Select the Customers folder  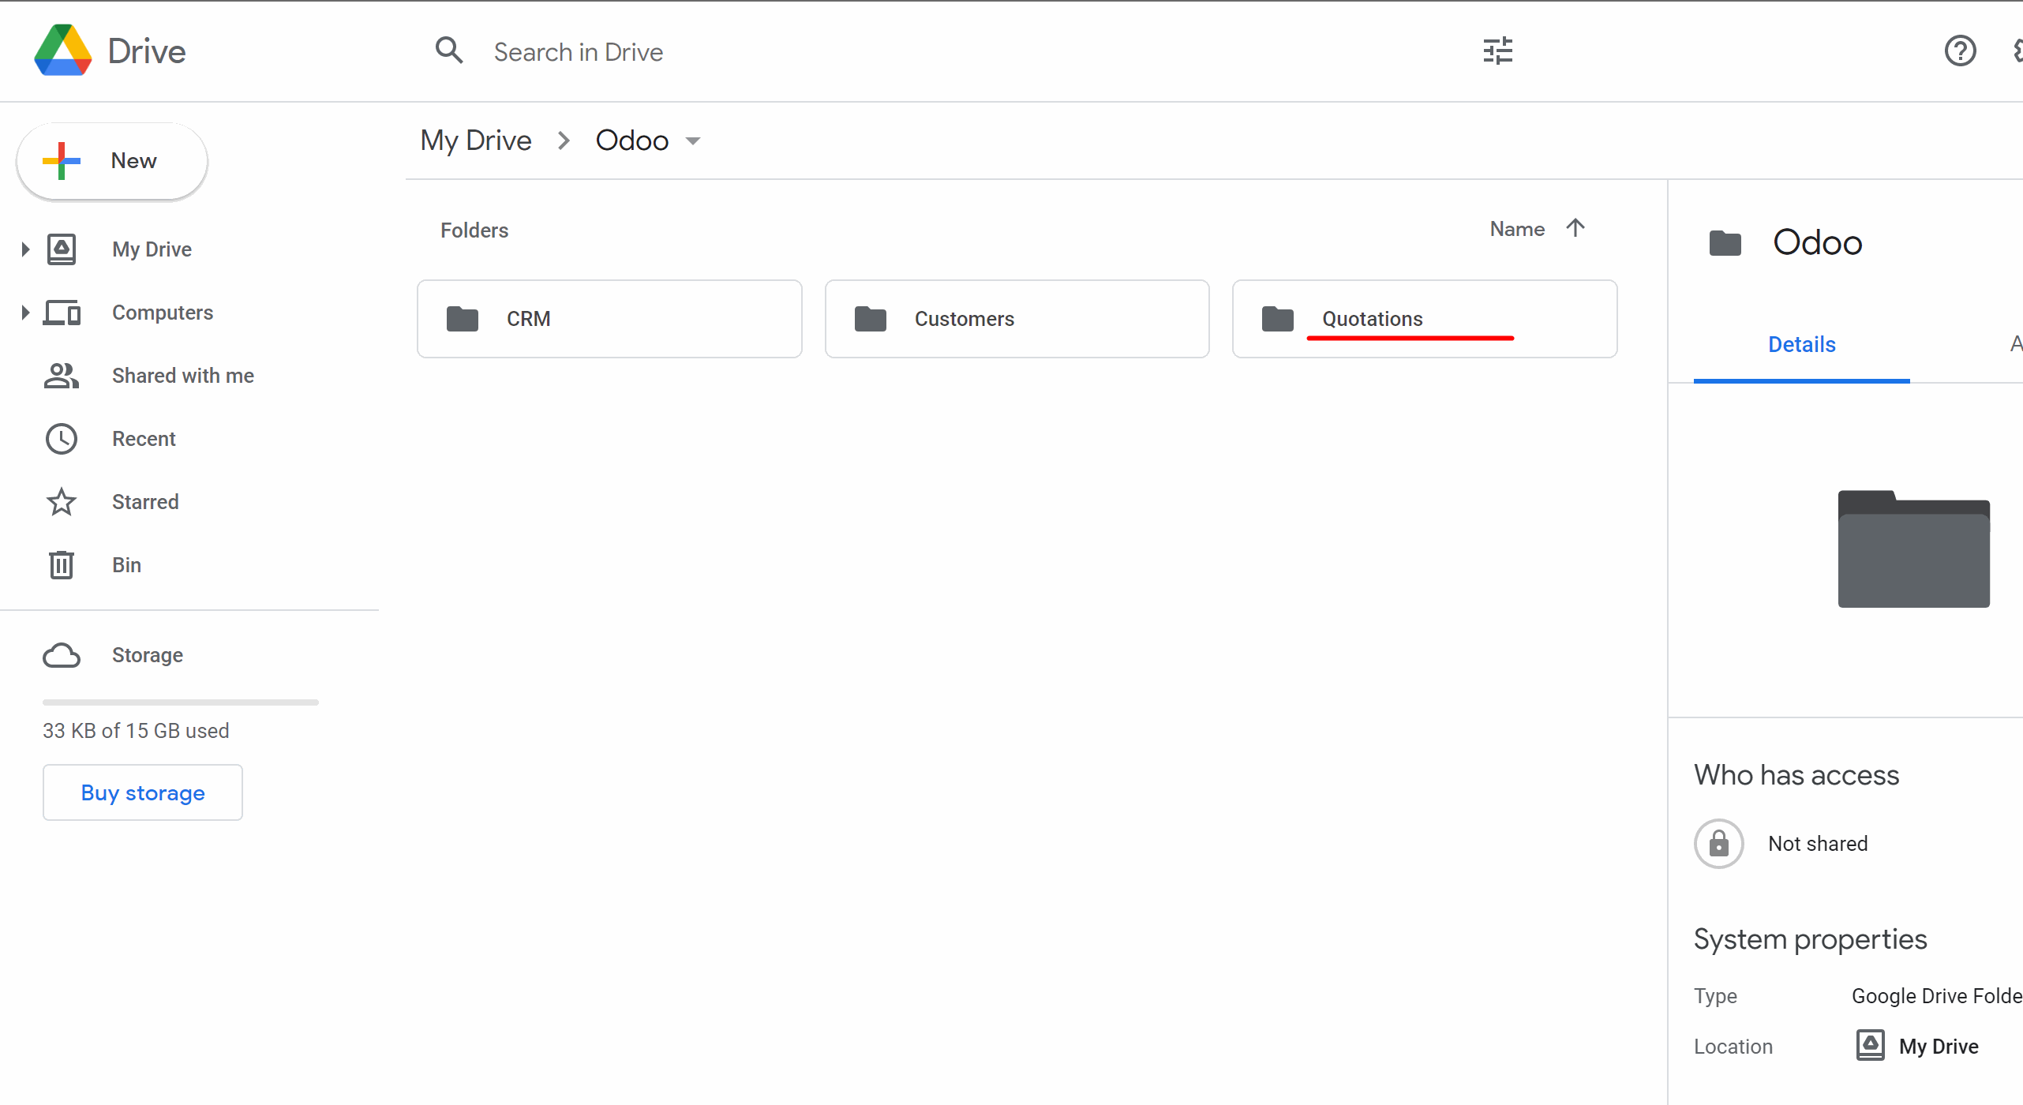pyautogui.click(x=1017, y=319)
